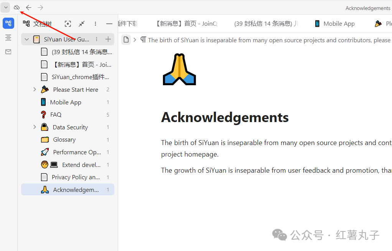
Task: Click the Glossary folder icon
Action: [45, 140]
